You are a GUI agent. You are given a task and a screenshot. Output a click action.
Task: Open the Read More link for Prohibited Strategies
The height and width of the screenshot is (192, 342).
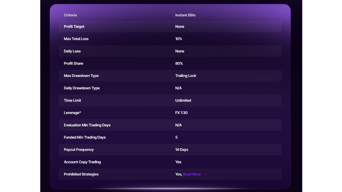[x=192, y=174]
